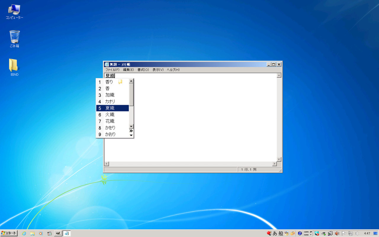Minimize the Notepad window

(x=269, y=64)
